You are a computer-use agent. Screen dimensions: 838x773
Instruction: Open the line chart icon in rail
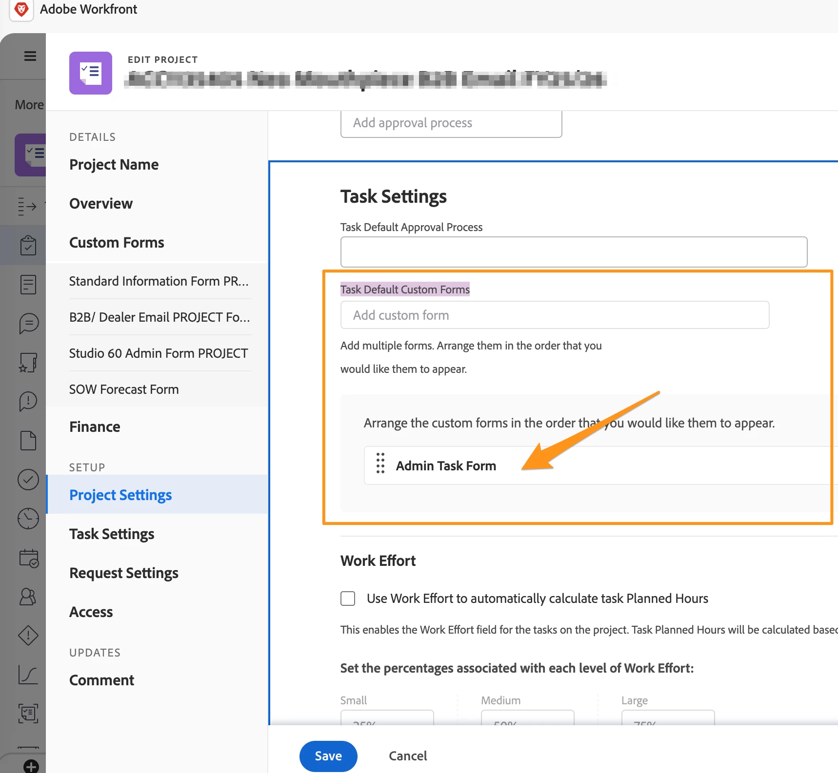(28, 675)
